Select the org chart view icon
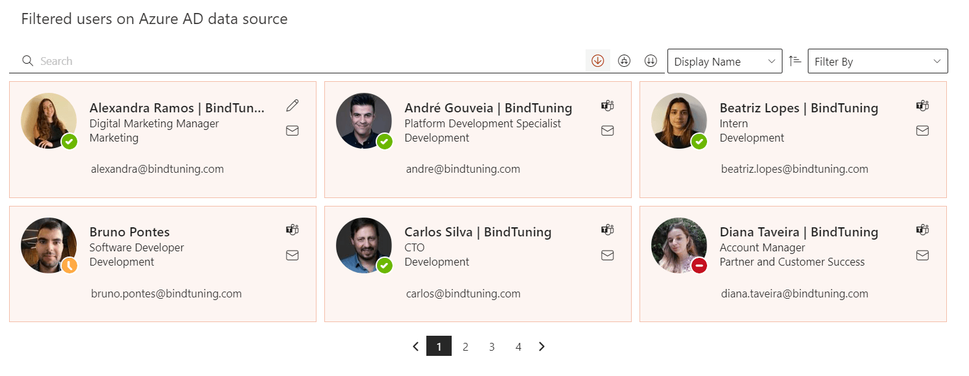 tap(625, 61)
